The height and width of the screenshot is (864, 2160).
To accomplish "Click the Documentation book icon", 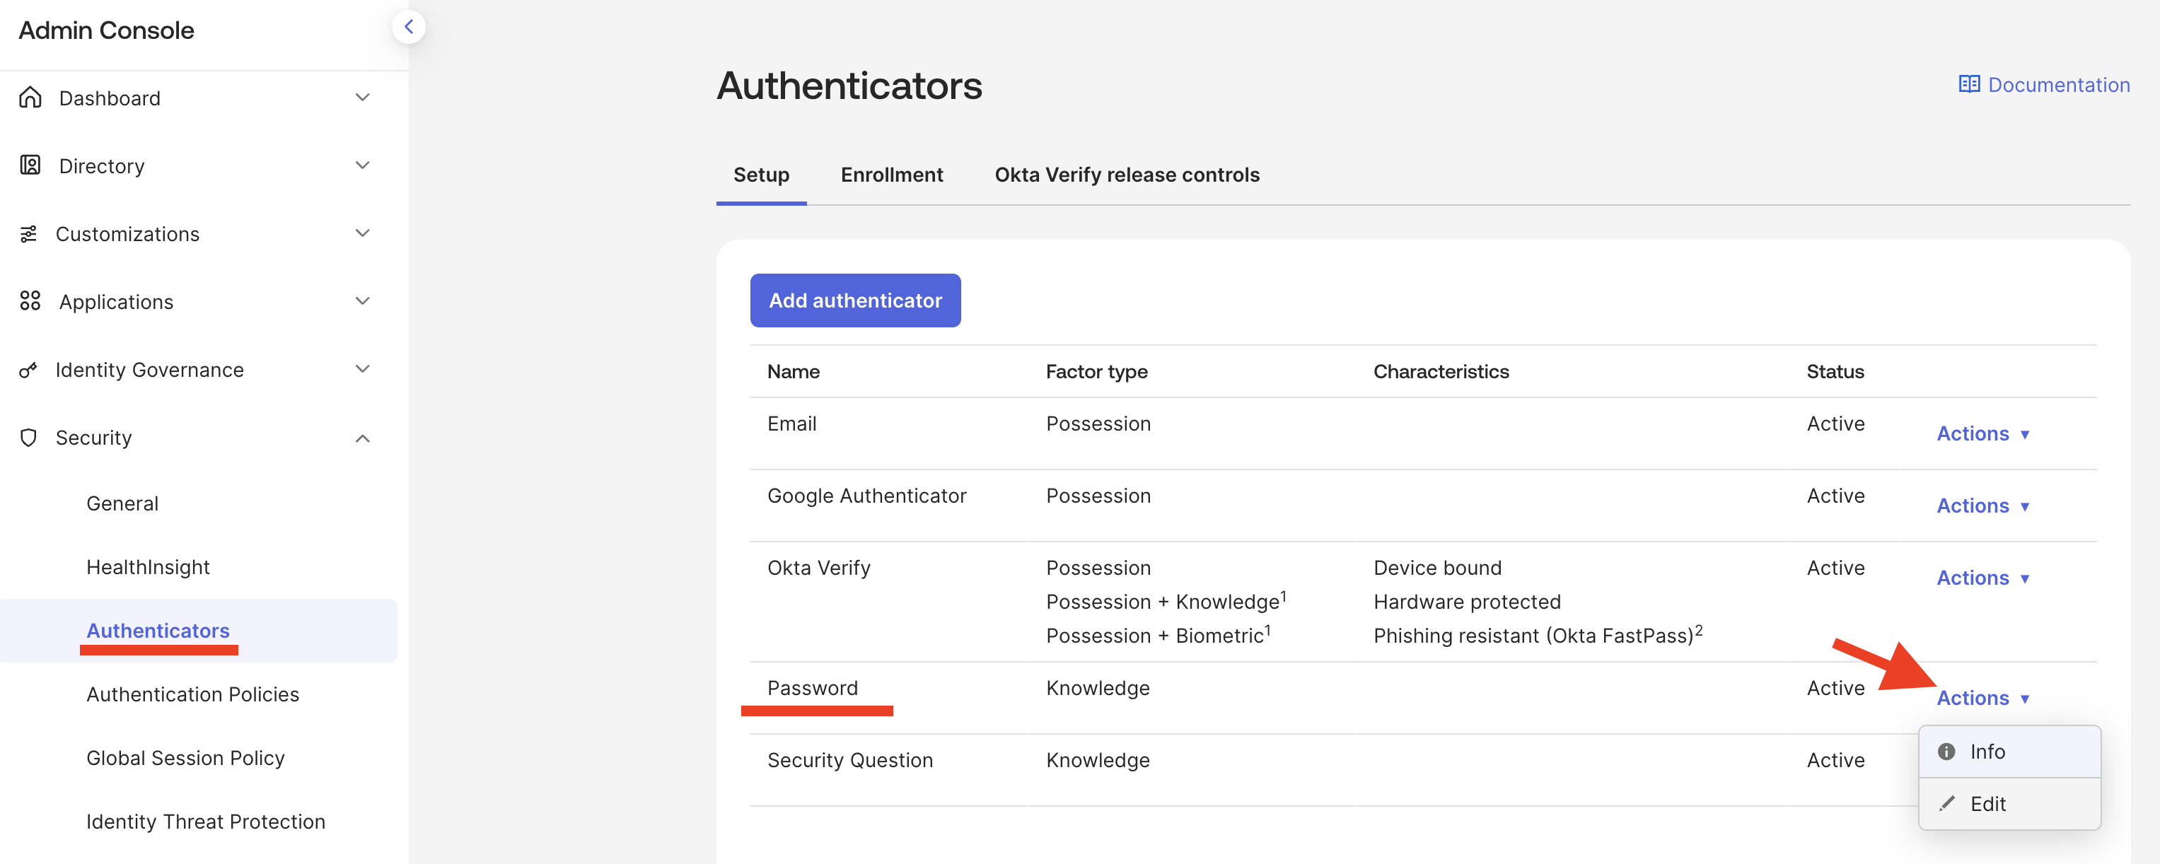I will (1968, 85).
